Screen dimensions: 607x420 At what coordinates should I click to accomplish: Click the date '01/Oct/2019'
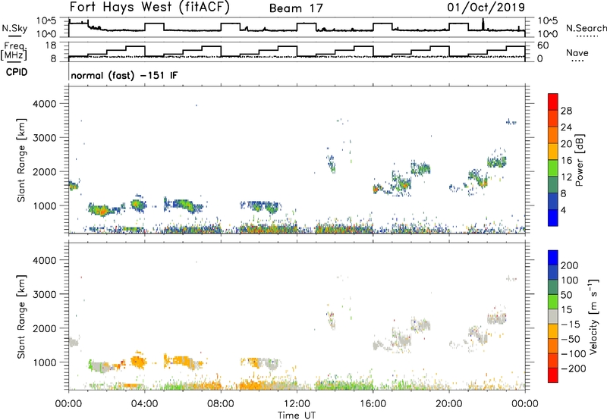[486, 8]
